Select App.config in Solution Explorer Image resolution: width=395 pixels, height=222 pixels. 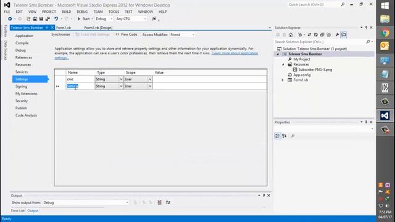302,75
